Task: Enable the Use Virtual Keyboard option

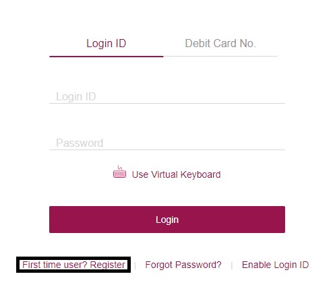Action: click(x=167, y=174)
